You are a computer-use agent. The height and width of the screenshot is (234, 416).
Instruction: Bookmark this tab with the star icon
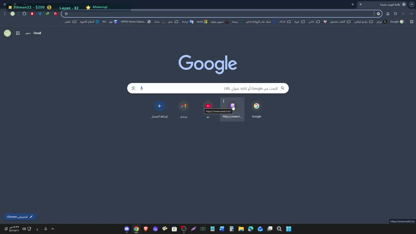(x=66, y=14)
